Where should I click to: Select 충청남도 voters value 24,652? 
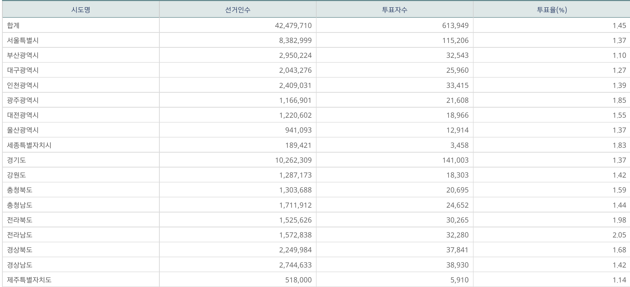(x=457, y=205)
